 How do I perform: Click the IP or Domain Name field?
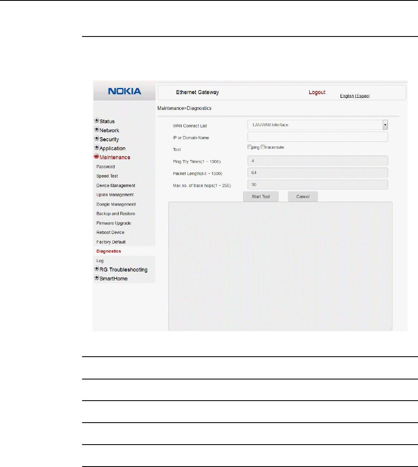[318, 137]
